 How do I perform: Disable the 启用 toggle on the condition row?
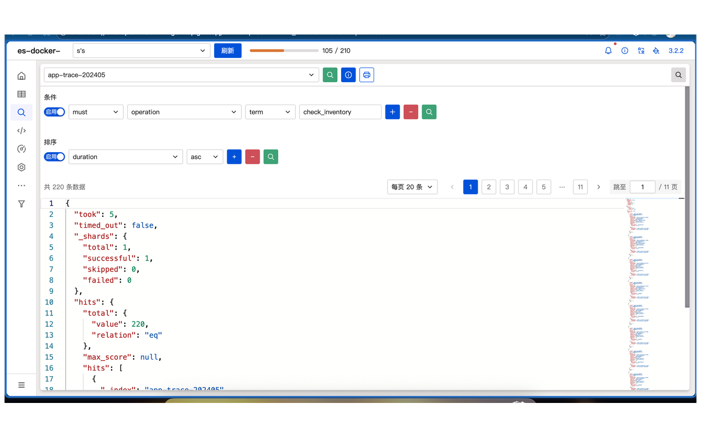coord(54,112)
